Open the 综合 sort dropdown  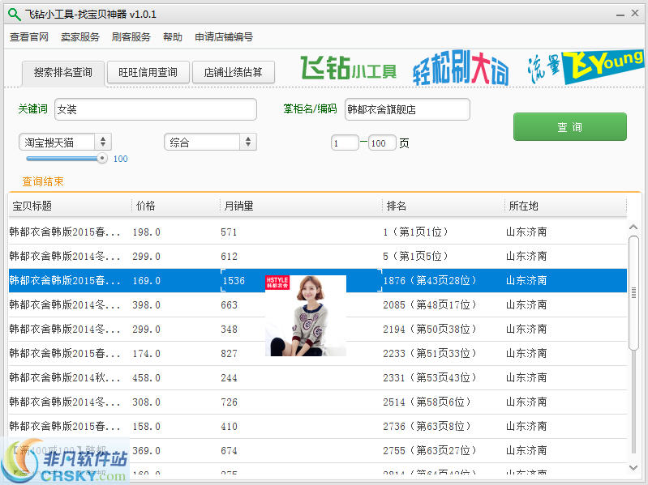pyautogui.click(x=210, y=143)
